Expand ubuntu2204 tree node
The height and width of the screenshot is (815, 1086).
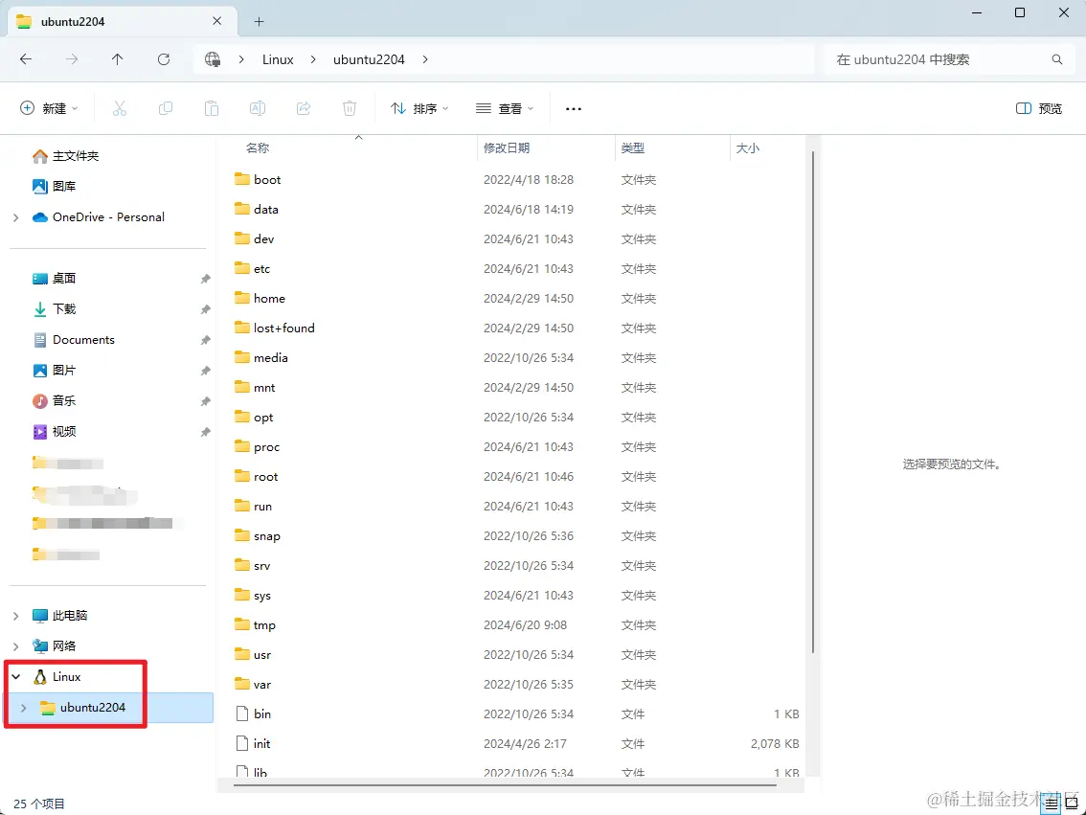[24, 707]
